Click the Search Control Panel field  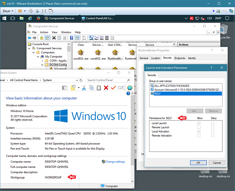108,80
